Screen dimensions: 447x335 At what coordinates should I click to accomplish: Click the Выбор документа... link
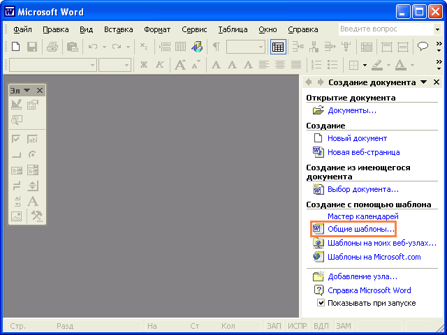coord(363,189)
